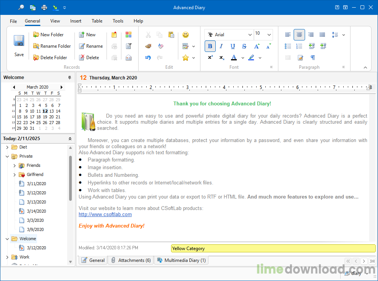Viewport: 378px width, 281px height.
Task: Click the show paragraph marks icon
Action: click(x=313, y=58)
